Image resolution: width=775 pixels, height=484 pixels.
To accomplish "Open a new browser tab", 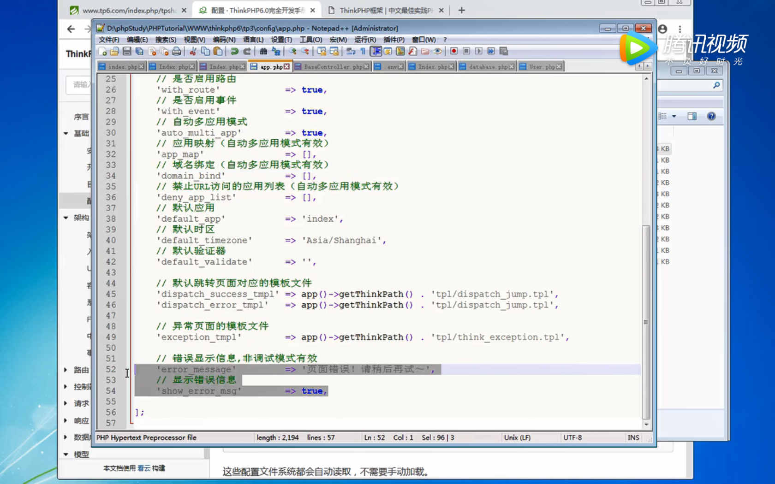I will tap(462, 10).
